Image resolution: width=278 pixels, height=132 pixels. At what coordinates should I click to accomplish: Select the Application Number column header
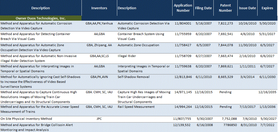183,8
